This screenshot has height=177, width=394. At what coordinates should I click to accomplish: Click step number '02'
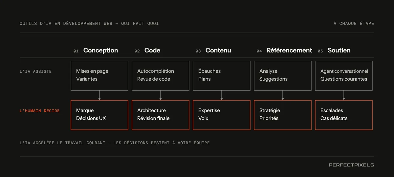pyautogui.click(x=137, y=51)
